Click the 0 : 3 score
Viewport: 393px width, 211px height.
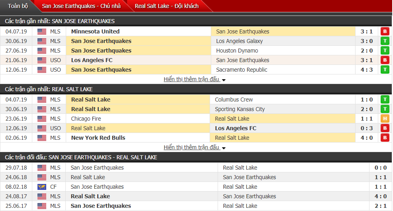367,129
